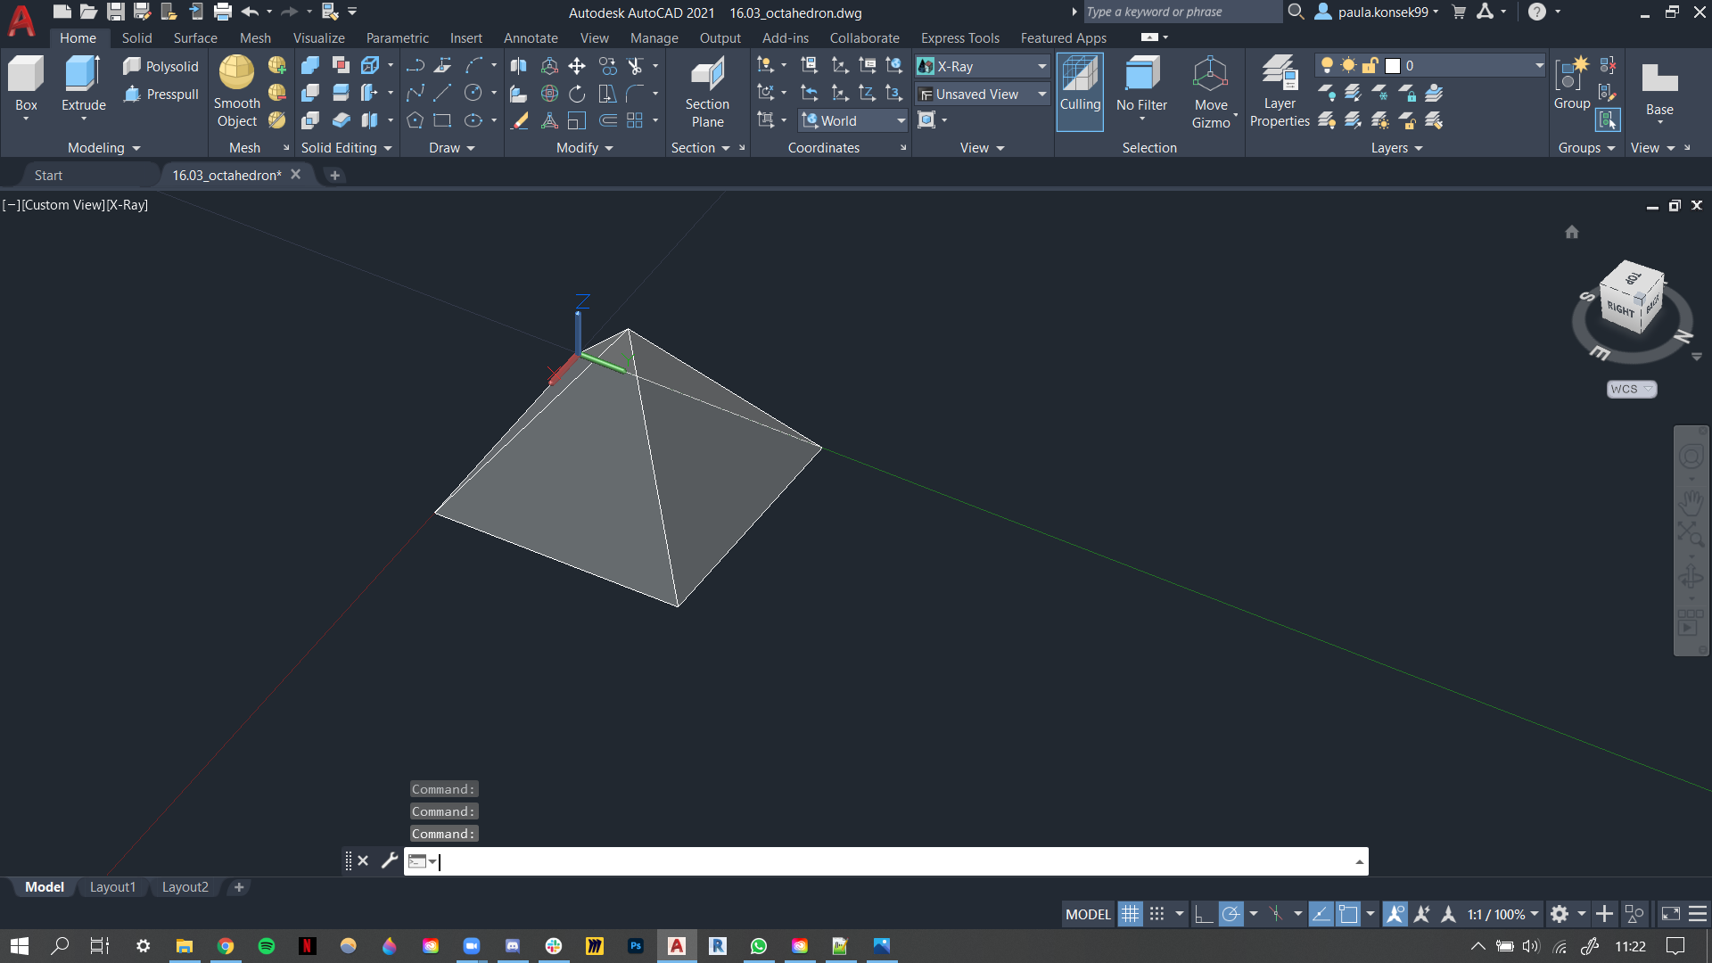Open the command line Customize wrench
Screen dimensions: 1712x963
click(389, 860)
